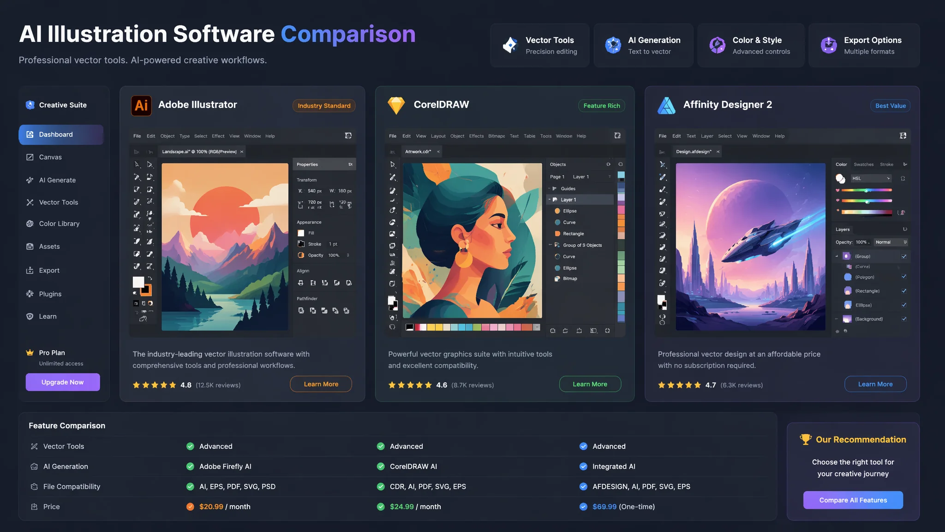Screen dimensions: 945x532
Task: Collapse the (Group) layer in Affinity
Action: [837, 256]
